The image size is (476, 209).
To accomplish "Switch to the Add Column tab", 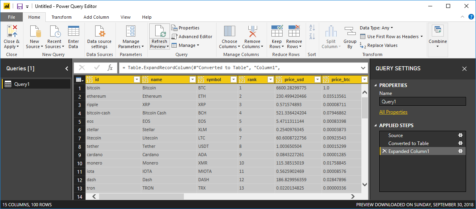I will pos(96,17).
